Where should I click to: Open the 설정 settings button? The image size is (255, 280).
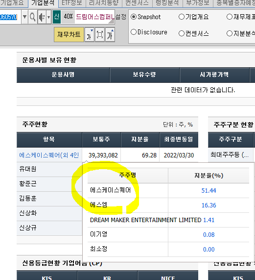click(121, 17)
